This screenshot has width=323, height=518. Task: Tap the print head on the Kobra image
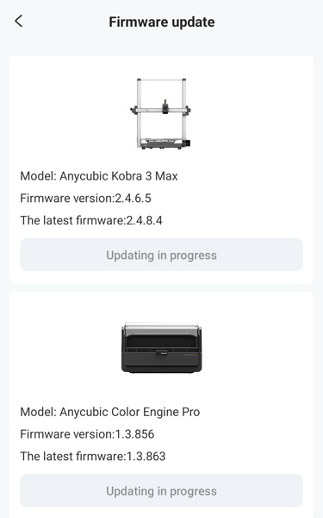(x=165, y=107)
